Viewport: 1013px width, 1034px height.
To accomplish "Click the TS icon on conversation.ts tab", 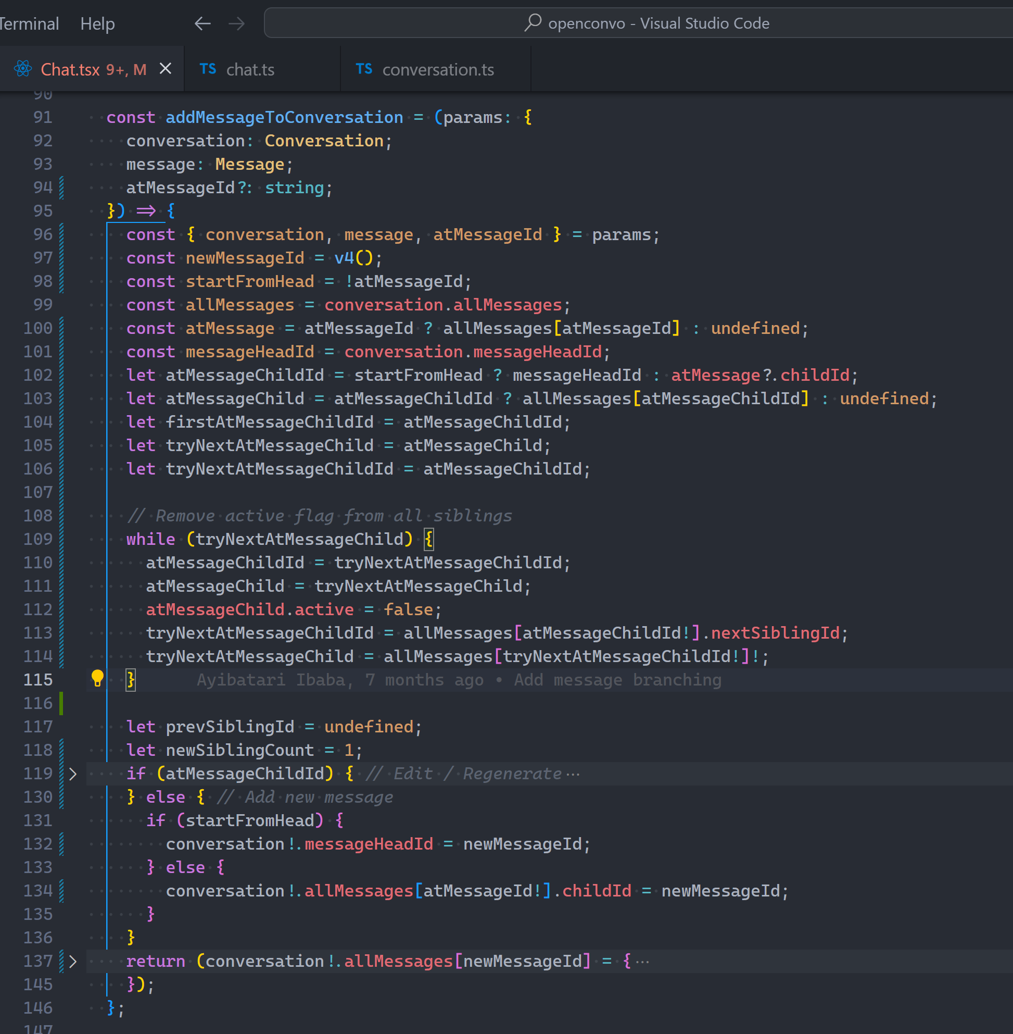I will [x=364, y=69].
